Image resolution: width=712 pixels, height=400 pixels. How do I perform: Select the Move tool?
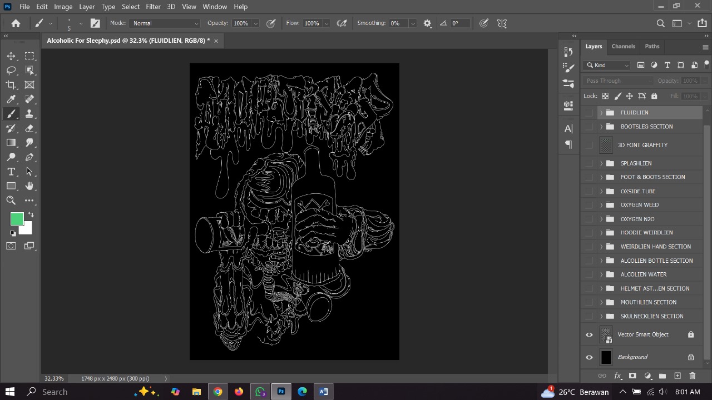tap(11, 56)
